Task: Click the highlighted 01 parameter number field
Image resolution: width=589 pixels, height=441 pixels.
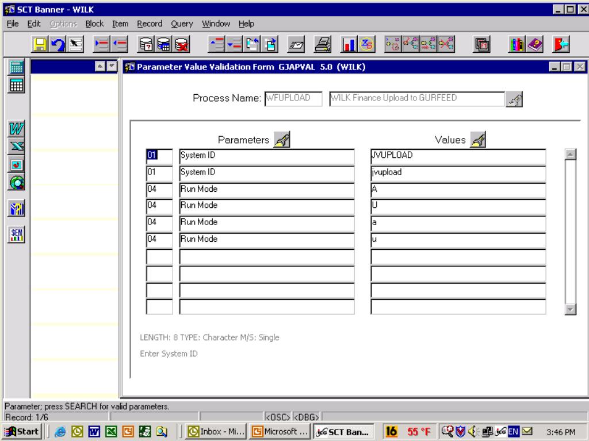Action: 159,156
